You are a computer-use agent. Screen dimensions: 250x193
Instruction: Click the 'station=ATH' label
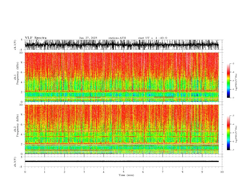(x=117, y=38)
